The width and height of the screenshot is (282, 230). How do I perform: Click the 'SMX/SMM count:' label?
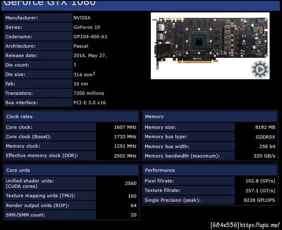25,214
